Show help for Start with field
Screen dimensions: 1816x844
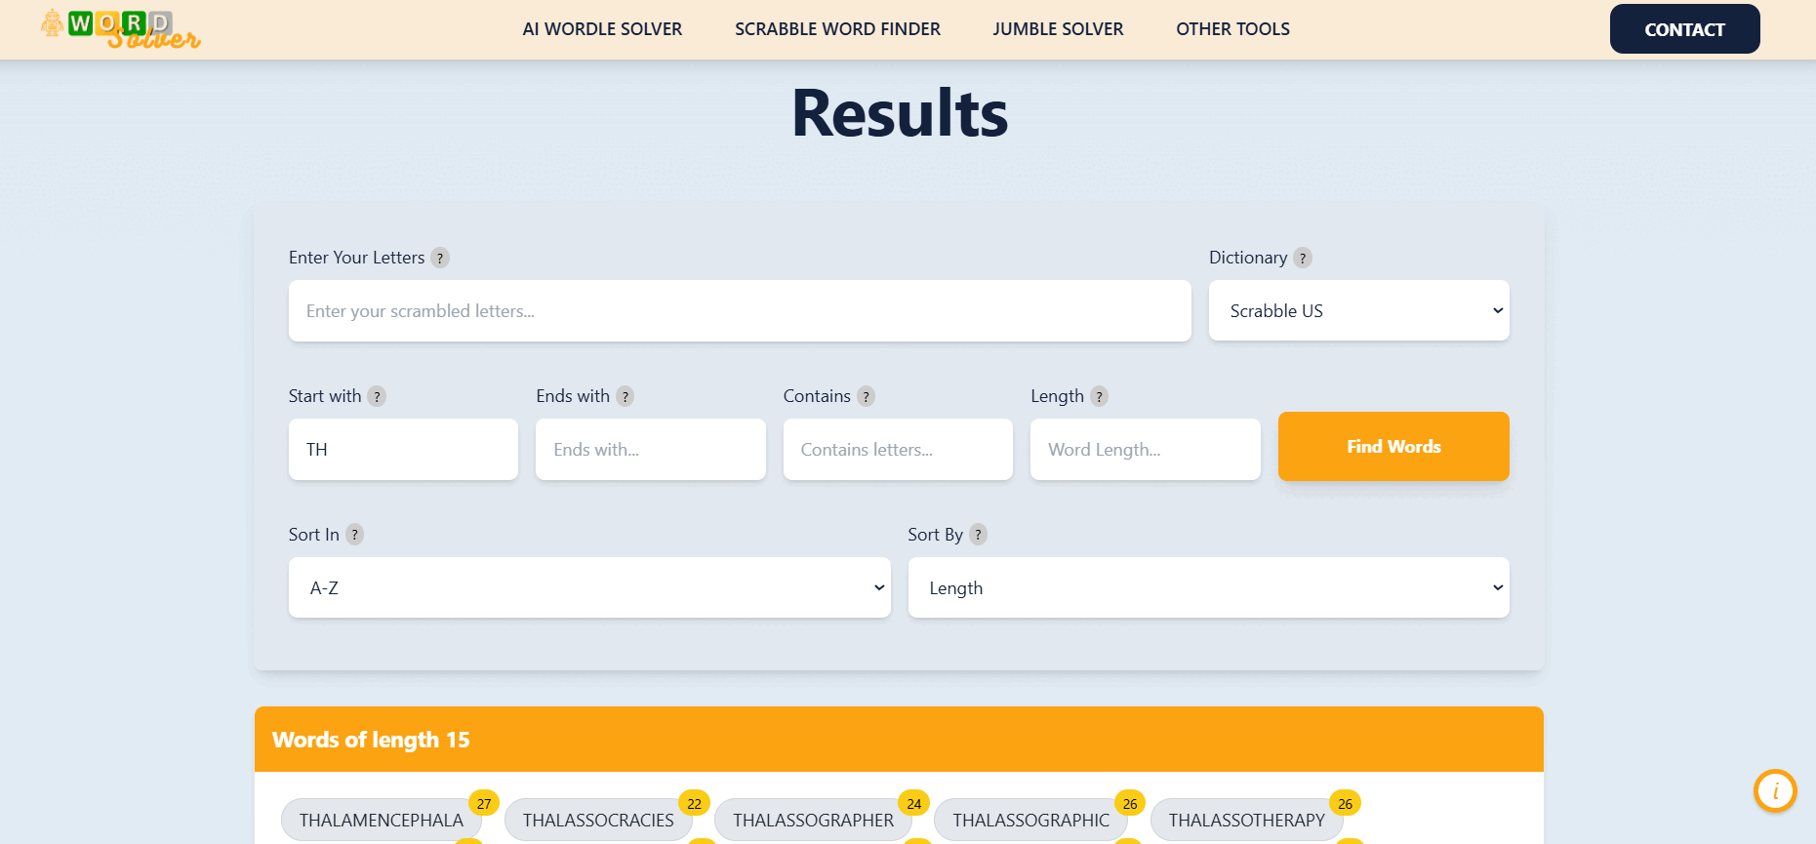tap(377, 396)
